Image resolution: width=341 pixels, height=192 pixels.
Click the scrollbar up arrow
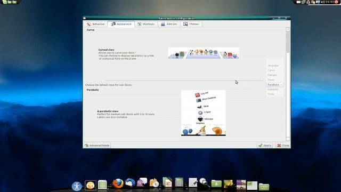[x=288, y=29]
